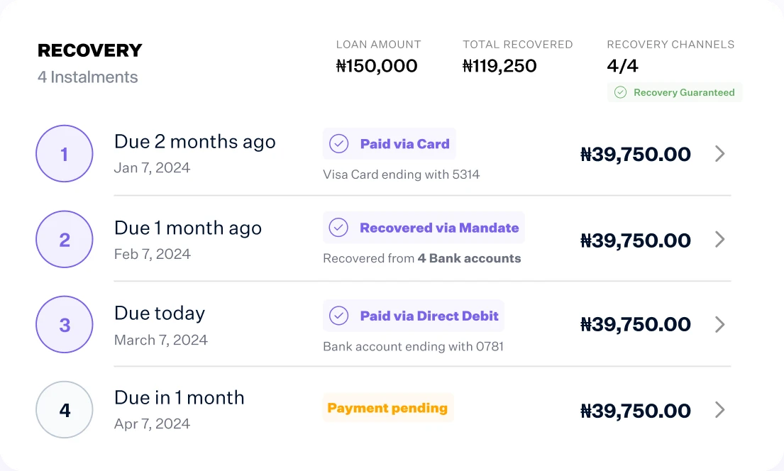Image resolution: width=784 pixels, height=471 pixels.
Task: Click the green Recovery Guaranteed check icon
Action: click(x=621, y=92)
